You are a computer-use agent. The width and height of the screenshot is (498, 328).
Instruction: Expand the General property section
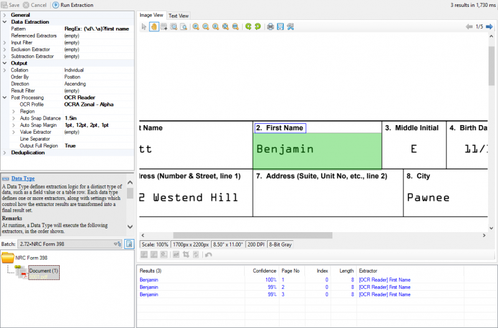click(5, 15)
